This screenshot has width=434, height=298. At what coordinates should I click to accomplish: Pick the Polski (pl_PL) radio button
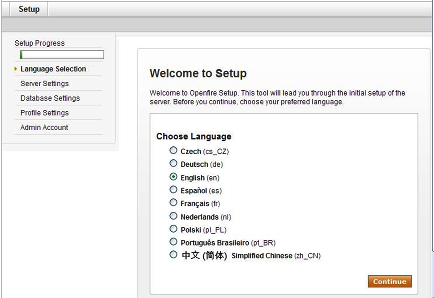[x=173, y=229]
